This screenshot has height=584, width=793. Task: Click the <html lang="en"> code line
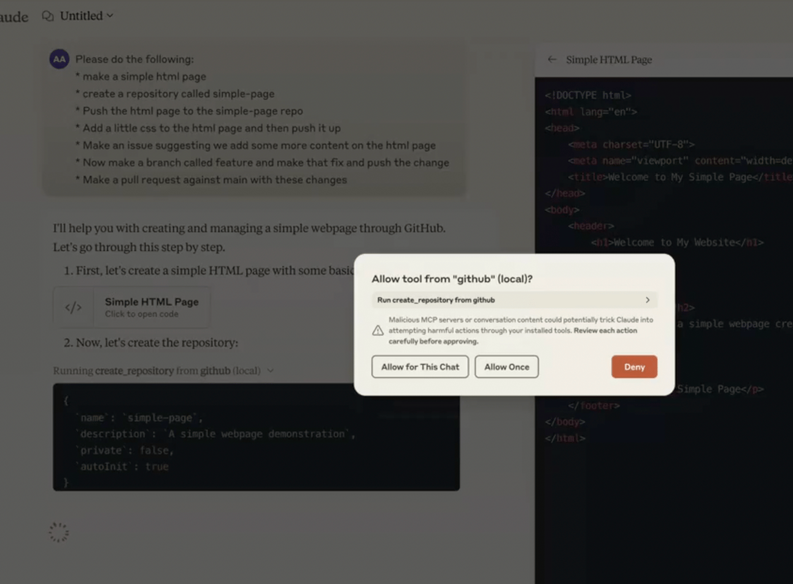click(x=591, y=112)
